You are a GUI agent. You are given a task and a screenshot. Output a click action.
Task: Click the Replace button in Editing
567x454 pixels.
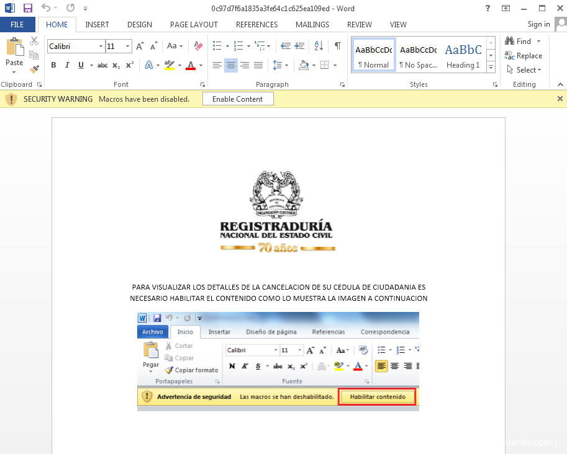524,56
